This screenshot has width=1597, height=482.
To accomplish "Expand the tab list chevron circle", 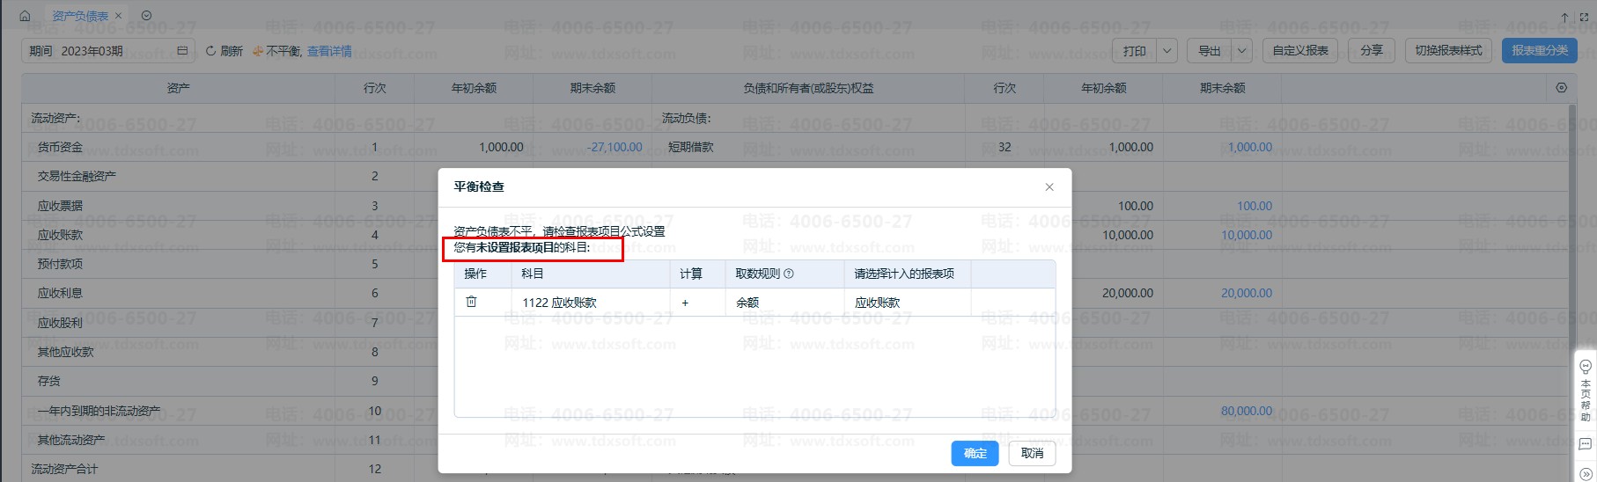I will coord(146,16).
